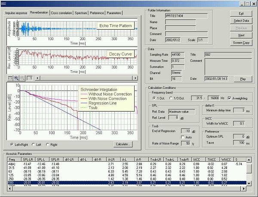Select the 63 frequency row
The image size is (258, 197).
(127, 172)
